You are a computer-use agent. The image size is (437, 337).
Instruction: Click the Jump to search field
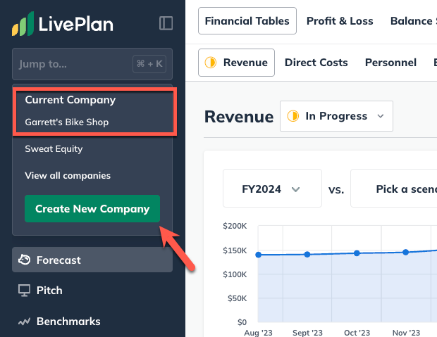[x=70, y=64]
